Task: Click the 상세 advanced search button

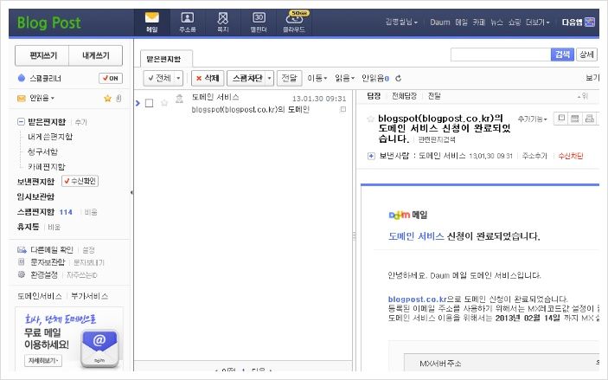Action: pos(586,55)
